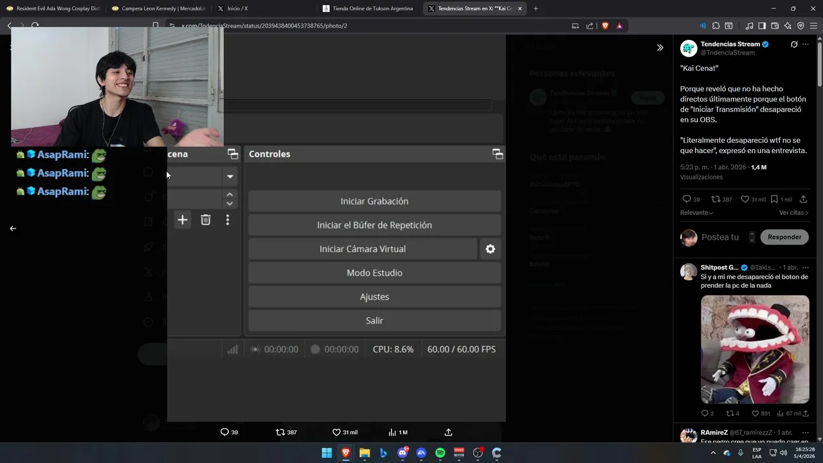The image size is (823, 463).
Task: View 1 M views stat below photo
Action: (398, 432)
